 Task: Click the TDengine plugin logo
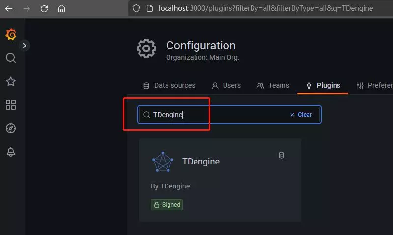[163, 162]
